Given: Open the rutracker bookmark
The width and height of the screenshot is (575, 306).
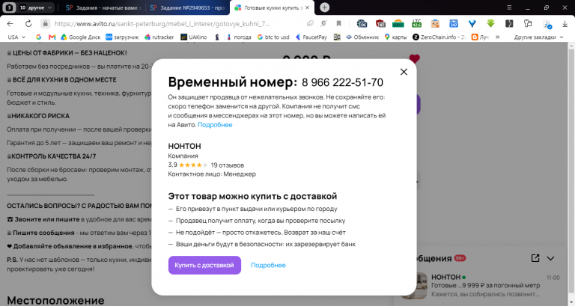Looking at the screenshot, I should tap(159, 37).
